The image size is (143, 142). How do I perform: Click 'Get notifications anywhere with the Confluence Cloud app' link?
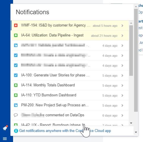pos(65,131)
